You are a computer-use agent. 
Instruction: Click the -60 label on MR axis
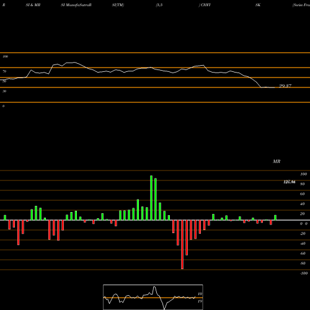pyautogui.click(x=303, y=254)
